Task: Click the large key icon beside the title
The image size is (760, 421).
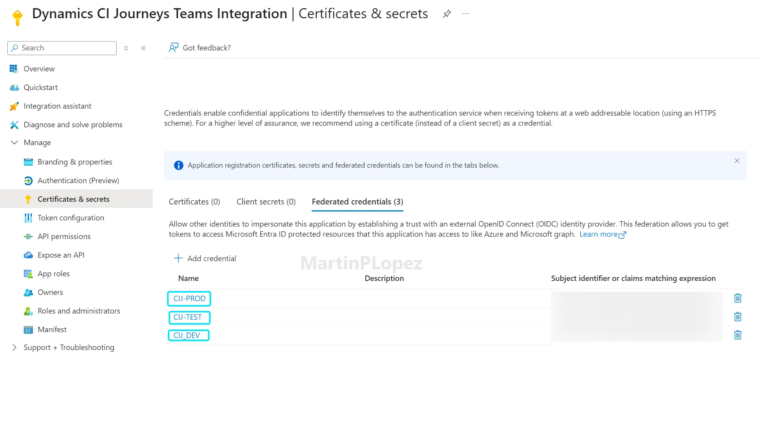Action: pos(17,18)
